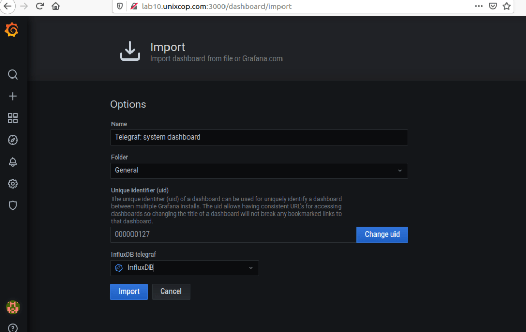Expand the InfluxDB telegraf data source dropdown

pos(184,268)
